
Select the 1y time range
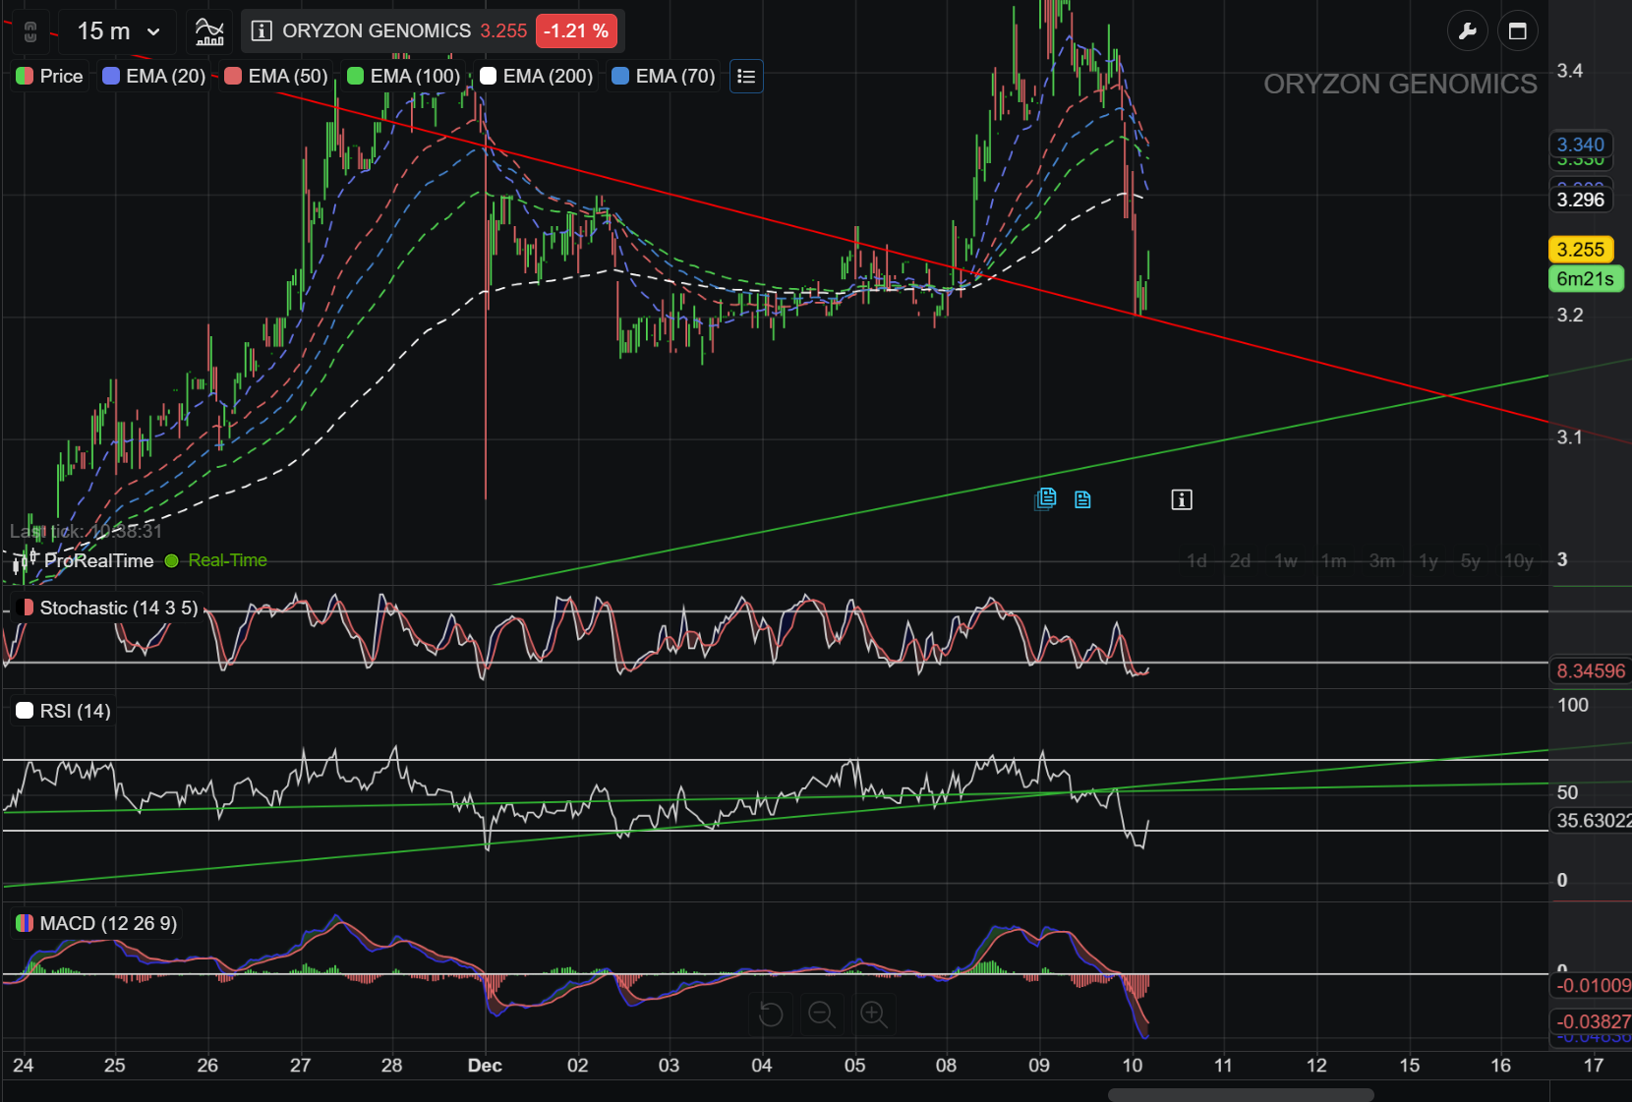tap(1428, 561)
